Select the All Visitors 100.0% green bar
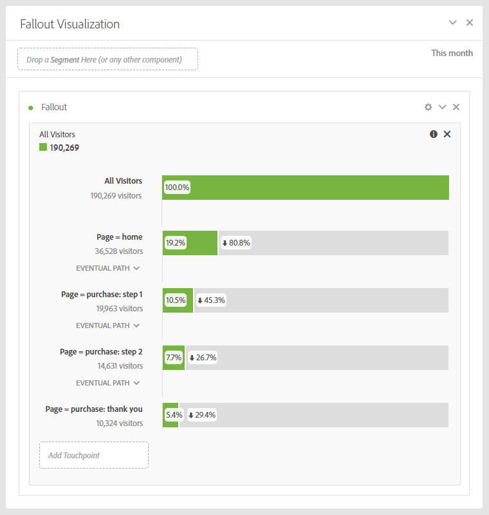The width and height of the screenshot is (489, 515). coord(306,188)
